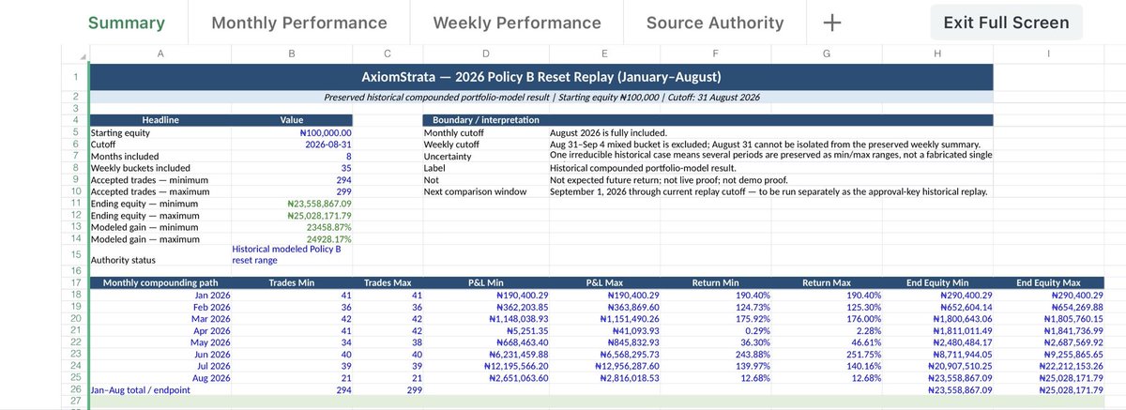Select the modeled gain 23458.87% cell
Viewport: 1126px width, 410px height.
pos(292,226)
